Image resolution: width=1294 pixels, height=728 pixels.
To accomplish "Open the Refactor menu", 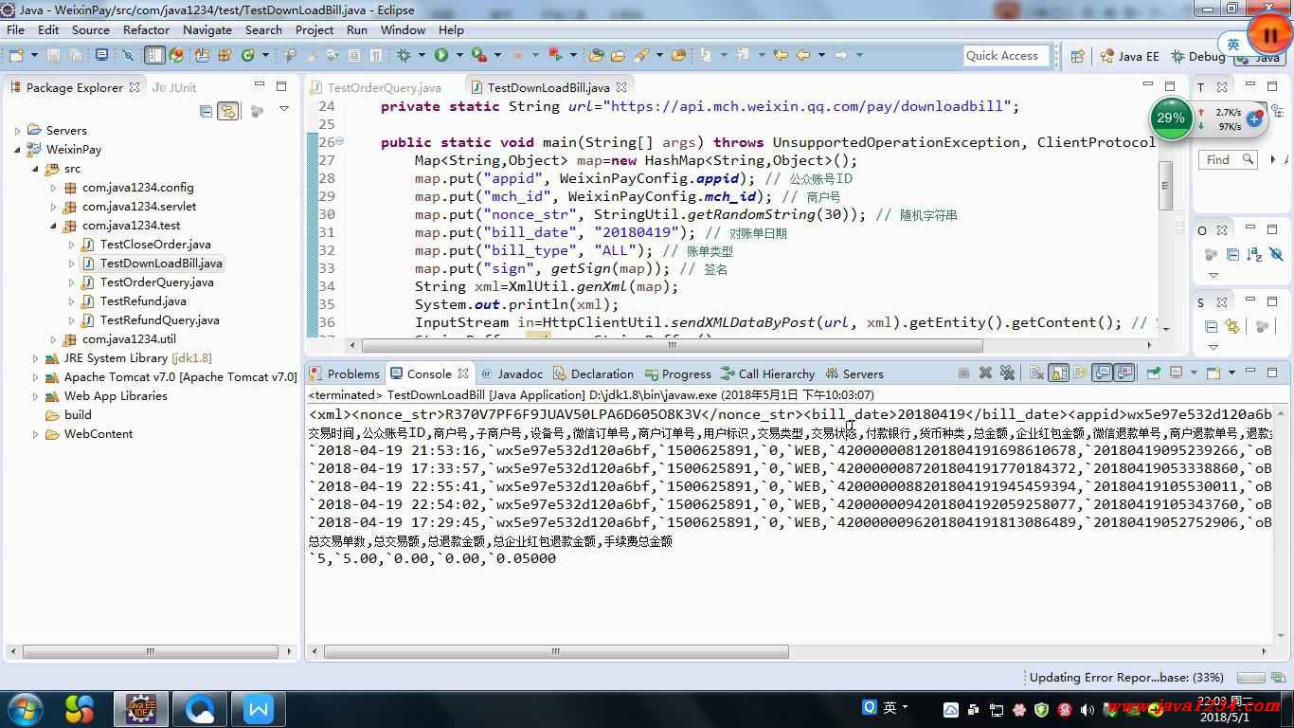I will [147, 29].
